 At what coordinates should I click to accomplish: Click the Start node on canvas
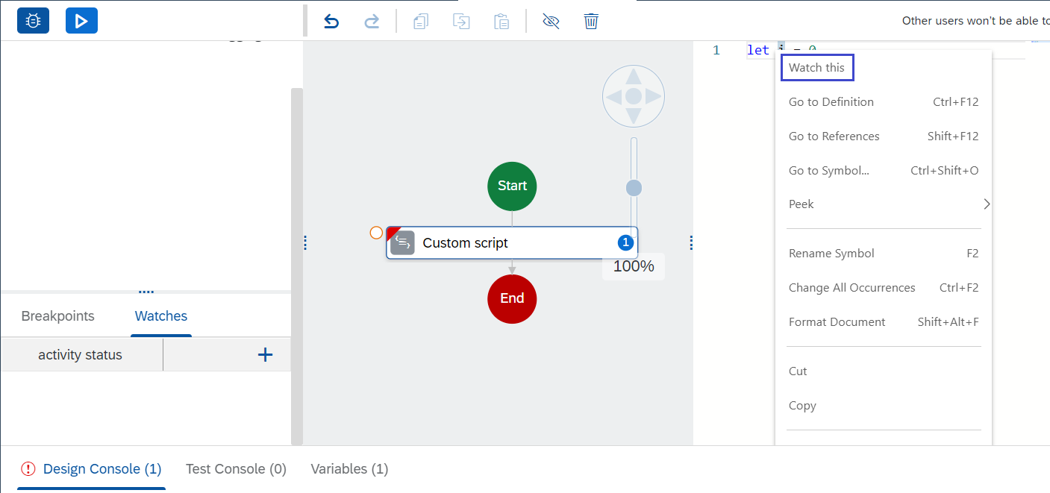coord(512,186)
